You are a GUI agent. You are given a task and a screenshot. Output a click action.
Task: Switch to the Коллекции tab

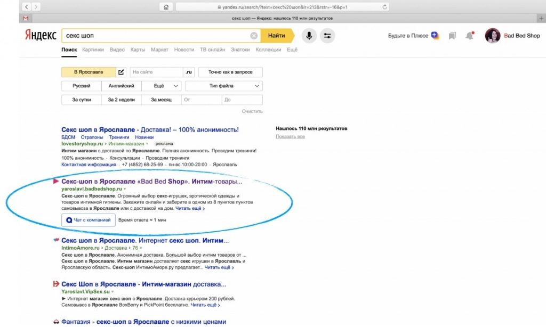click(x=268, y=50)
